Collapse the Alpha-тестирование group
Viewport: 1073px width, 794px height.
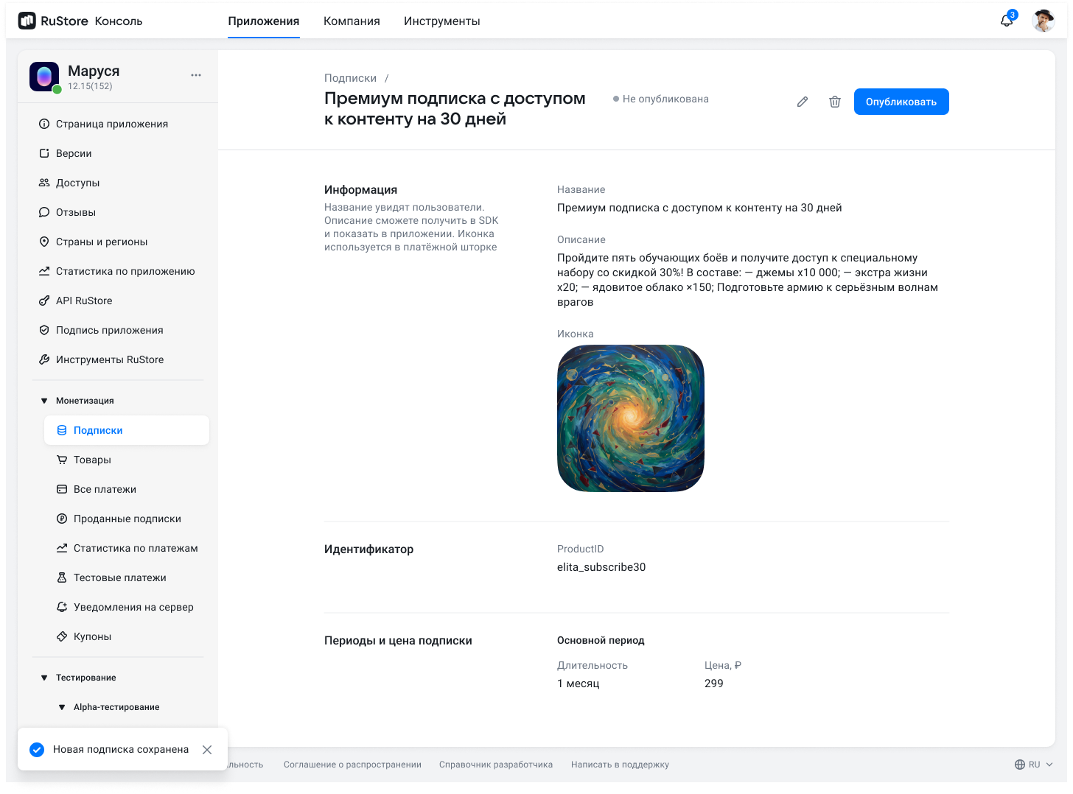point(62,707)
